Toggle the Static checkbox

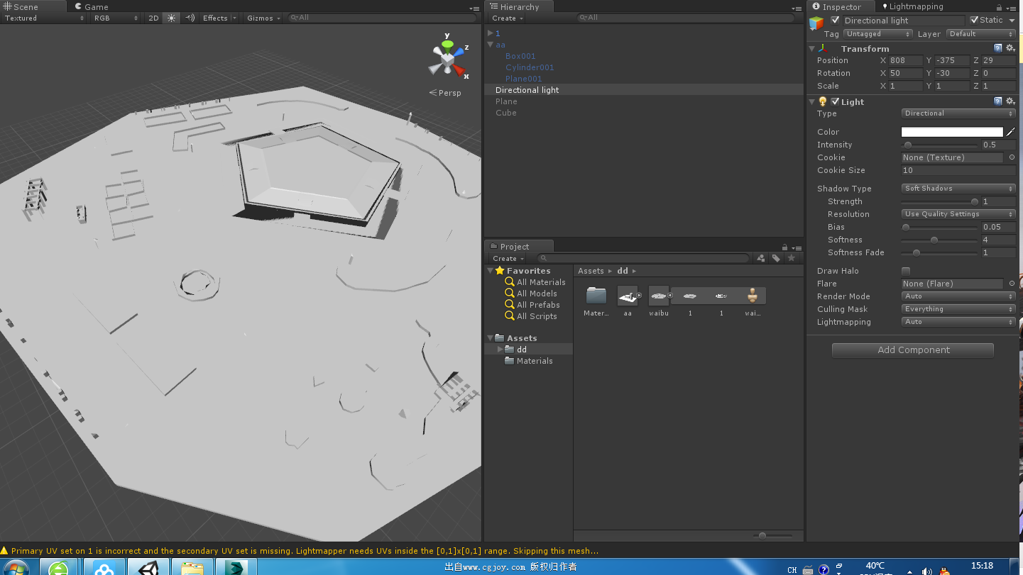974,20
